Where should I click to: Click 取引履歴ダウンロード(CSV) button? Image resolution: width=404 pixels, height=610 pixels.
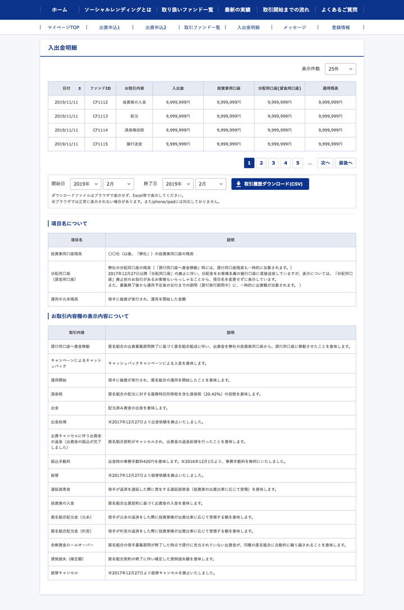tap(270, 184)
